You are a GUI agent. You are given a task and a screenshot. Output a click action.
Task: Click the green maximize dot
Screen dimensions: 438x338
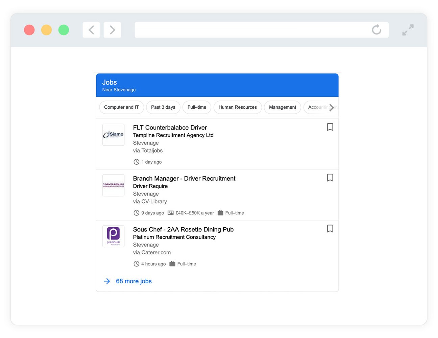[64, 30]
